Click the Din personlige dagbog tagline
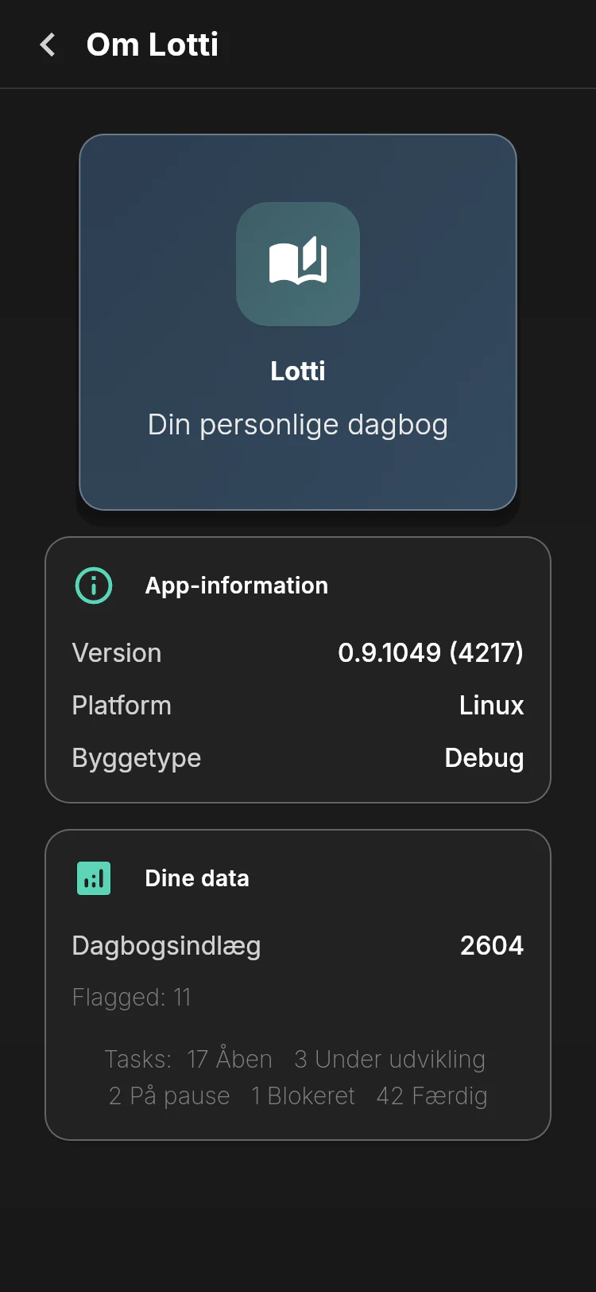Viewport: 596px width, 1292px height. pos(298,425)
